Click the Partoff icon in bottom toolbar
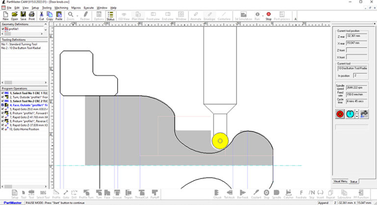Viewport: 377px width, 205px height. click(x=155, y=194)
